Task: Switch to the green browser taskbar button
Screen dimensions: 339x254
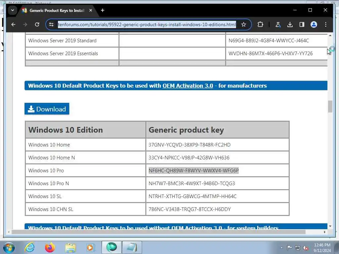Action: [x=112, y=247]
